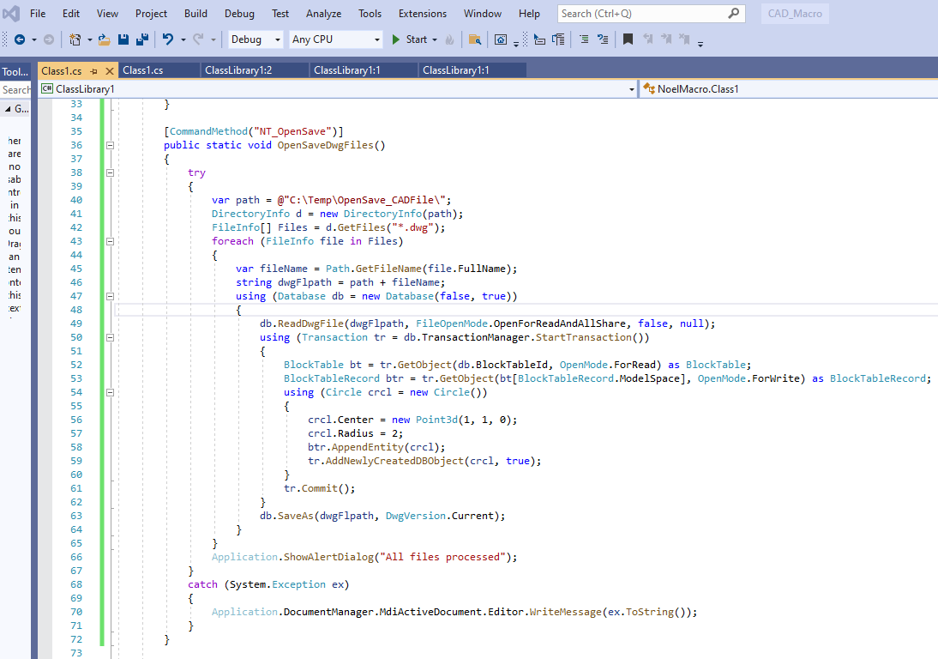Click the Save All icon
Viewport: 938px width, 659px height.
pyautogui.click(x=141, y=39)
